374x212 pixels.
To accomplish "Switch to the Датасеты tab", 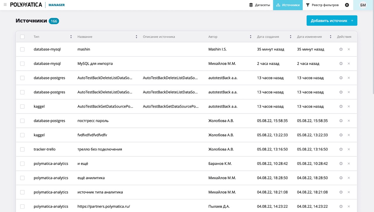I will click(x=259, y=5).
